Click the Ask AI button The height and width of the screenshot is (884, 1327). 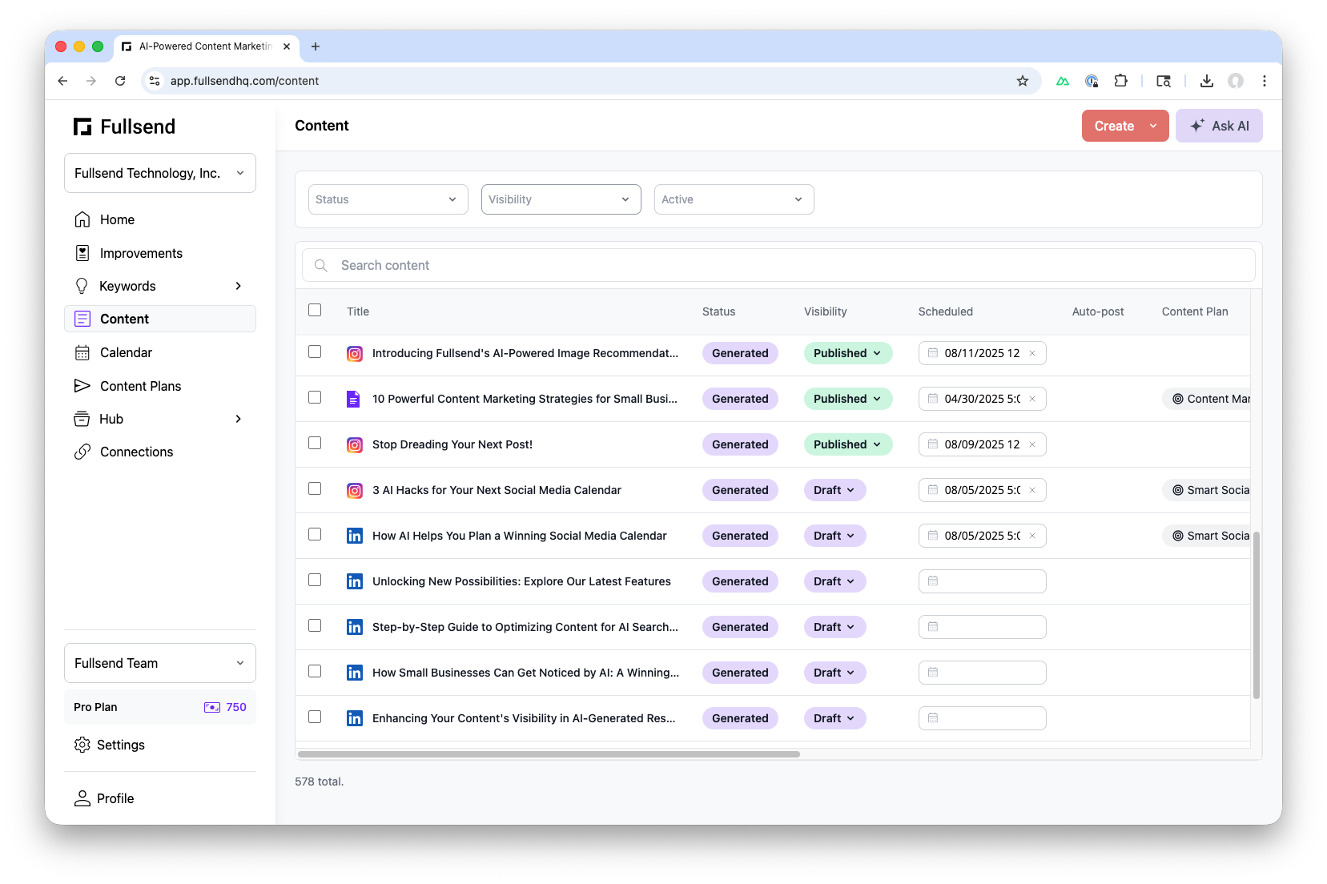[1219, 126]
